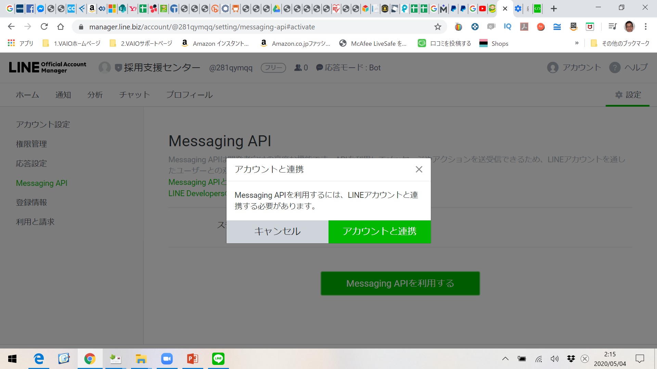Click the Chrome user profile avatar

tap(629, 27)
